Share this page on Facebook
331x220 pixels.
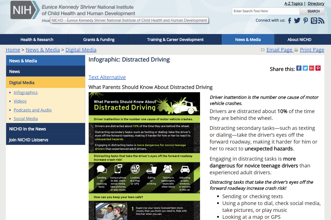click(299, 68)
